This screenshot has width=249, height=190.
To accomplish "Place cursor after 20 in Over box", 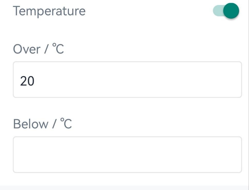I will 35,81.
